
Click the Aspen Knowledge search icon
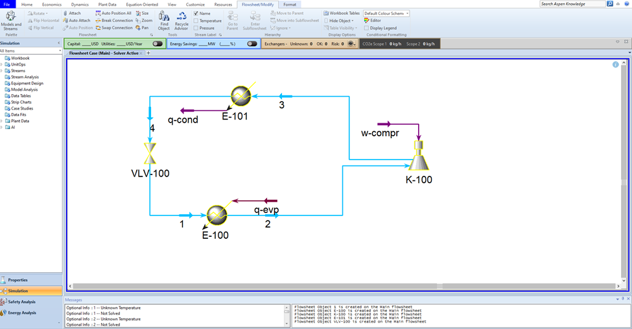610,4
